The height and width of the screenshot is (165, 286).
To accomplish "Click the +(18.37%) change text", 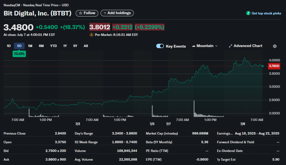I will pos(72,27).
